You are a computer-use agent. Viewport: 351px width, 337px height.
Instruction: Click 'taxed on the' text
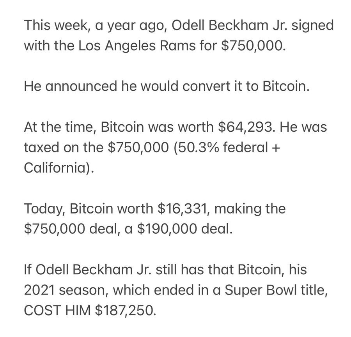point(64,148)
